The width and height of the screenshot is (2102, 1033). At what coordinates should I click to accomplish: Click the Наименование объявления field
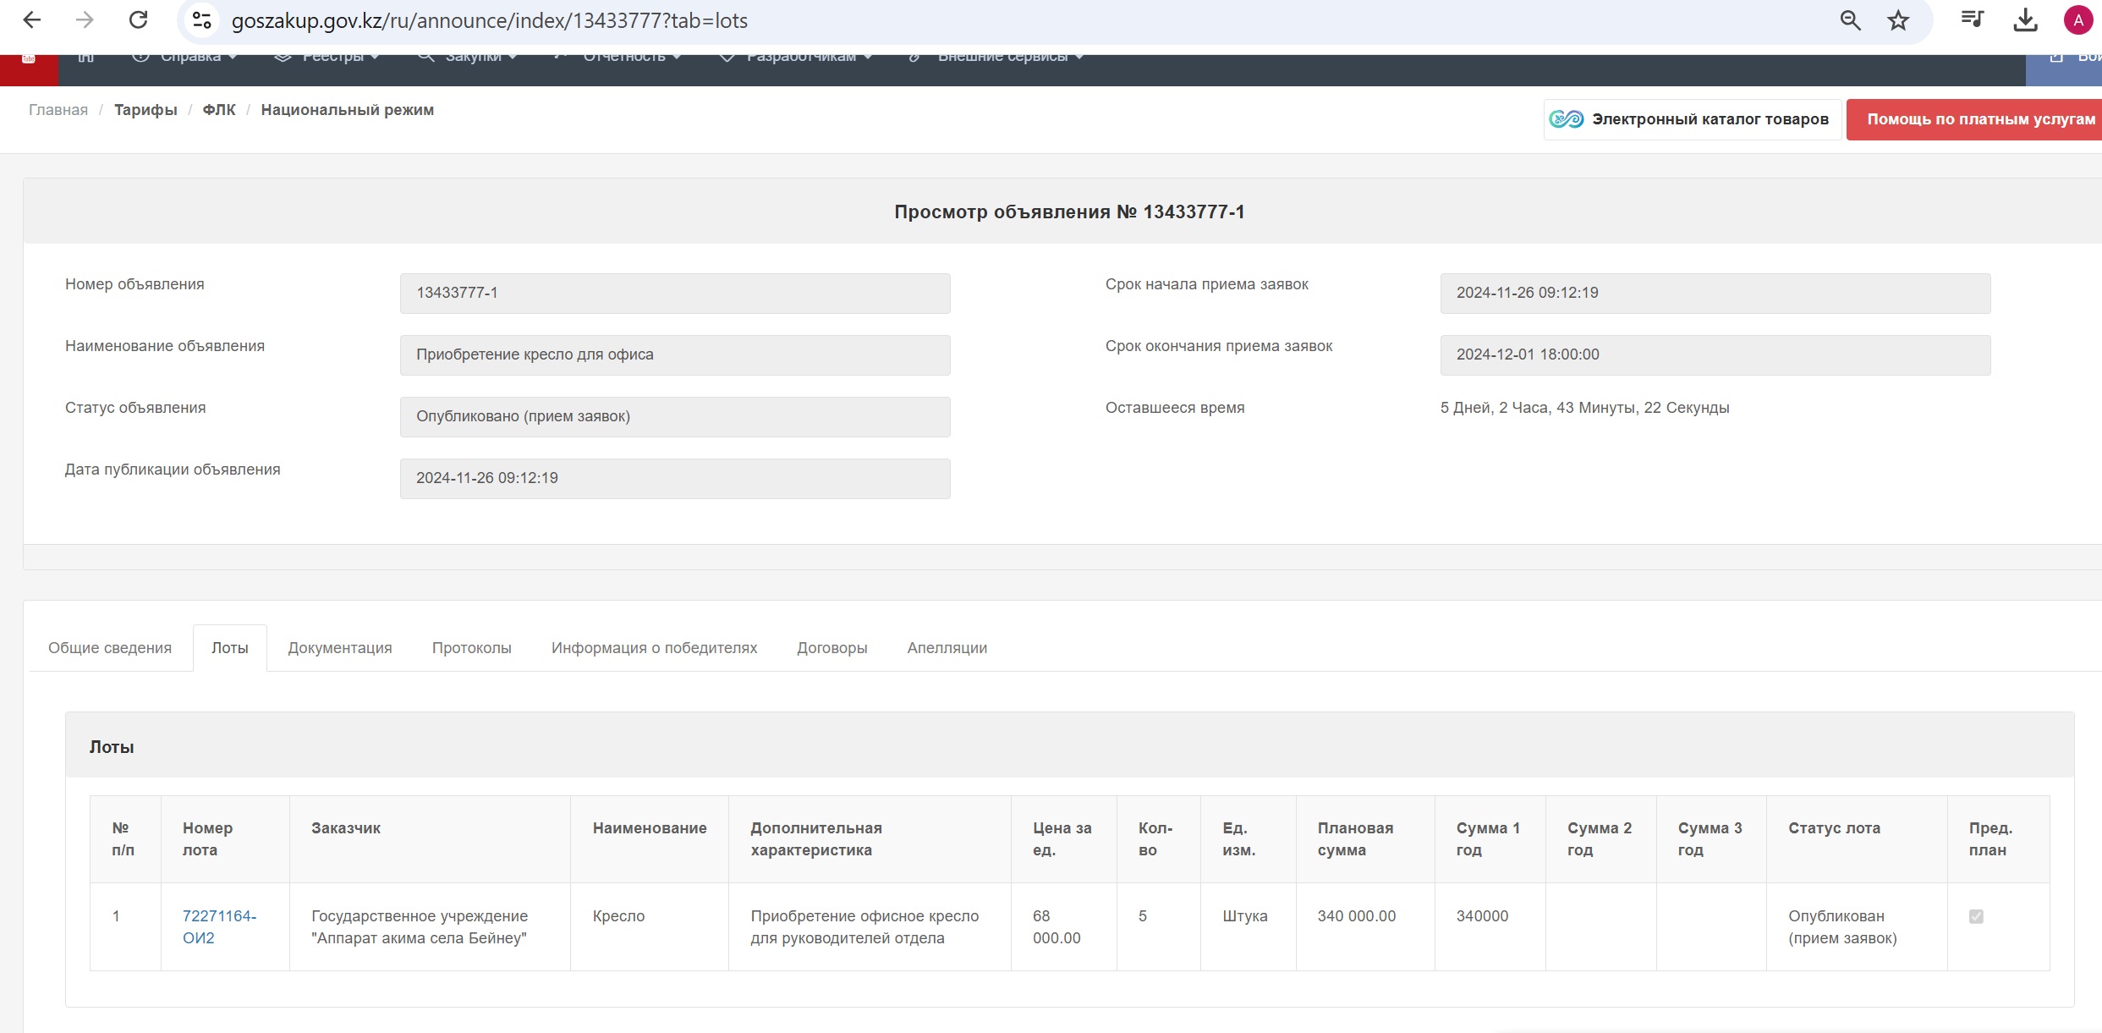click(x=675, y=355)
